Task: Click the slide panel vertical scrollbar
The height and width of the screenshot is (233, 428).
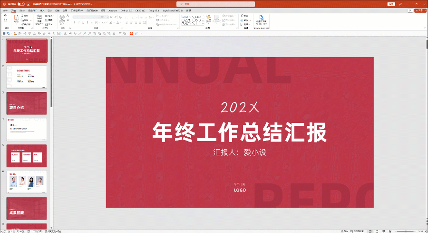Action: tap(51, 73)
